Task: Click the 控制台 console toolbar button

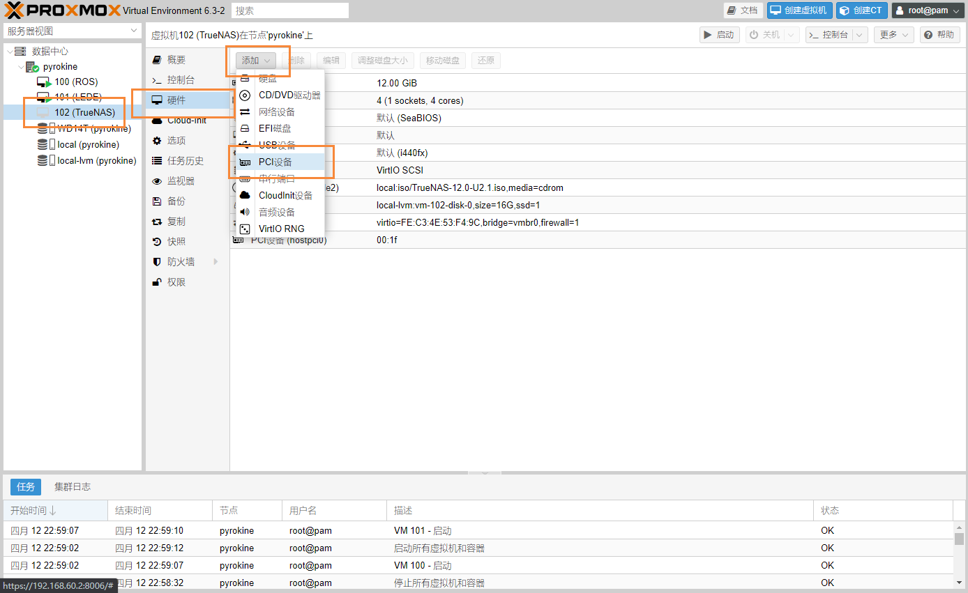Action: click(x=829, y=35)
